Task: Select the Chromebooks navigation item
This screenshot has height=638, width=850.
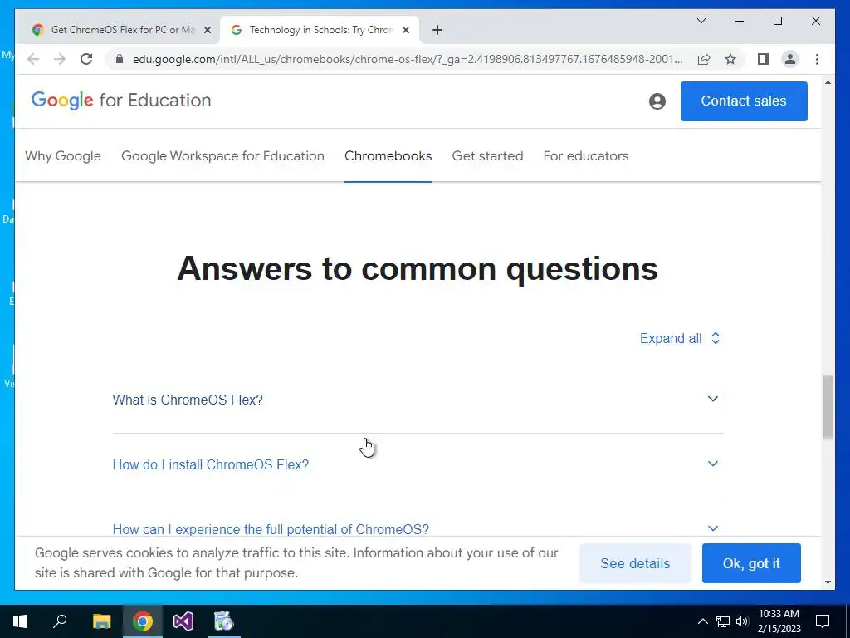Action: (388, 155)
